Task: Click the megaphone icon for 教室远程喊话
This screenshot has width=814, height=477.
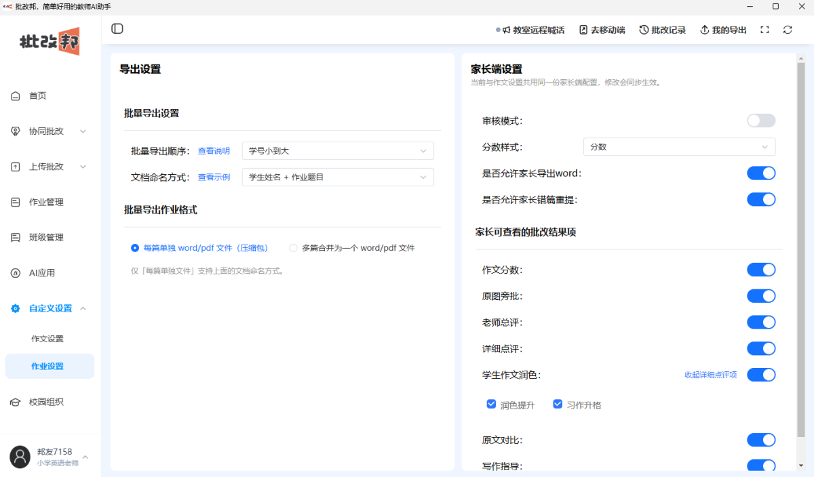Action: (x=506, y=30)
